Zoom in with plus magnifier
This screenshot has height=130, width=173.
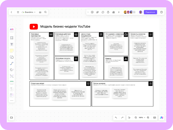pos(148,117)
